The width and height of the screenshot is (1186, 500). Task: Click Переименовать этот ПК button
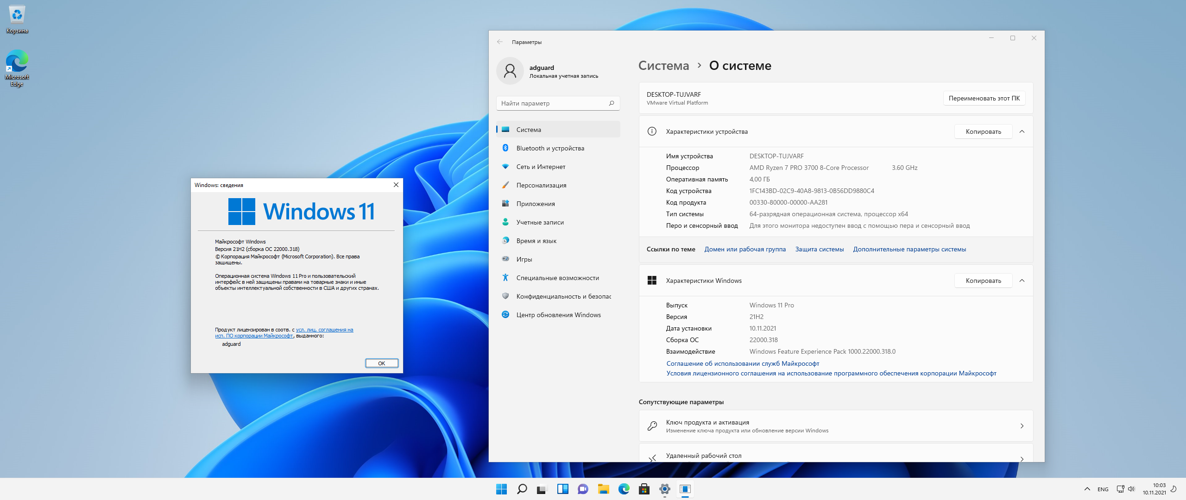point(984,98)
